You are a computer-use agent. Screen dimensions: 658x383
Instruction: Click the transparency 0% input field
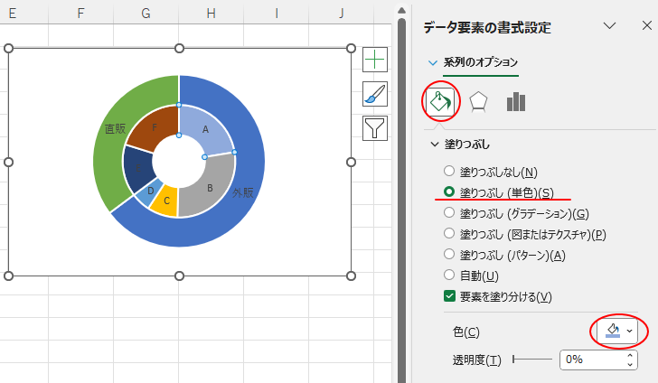592,360
